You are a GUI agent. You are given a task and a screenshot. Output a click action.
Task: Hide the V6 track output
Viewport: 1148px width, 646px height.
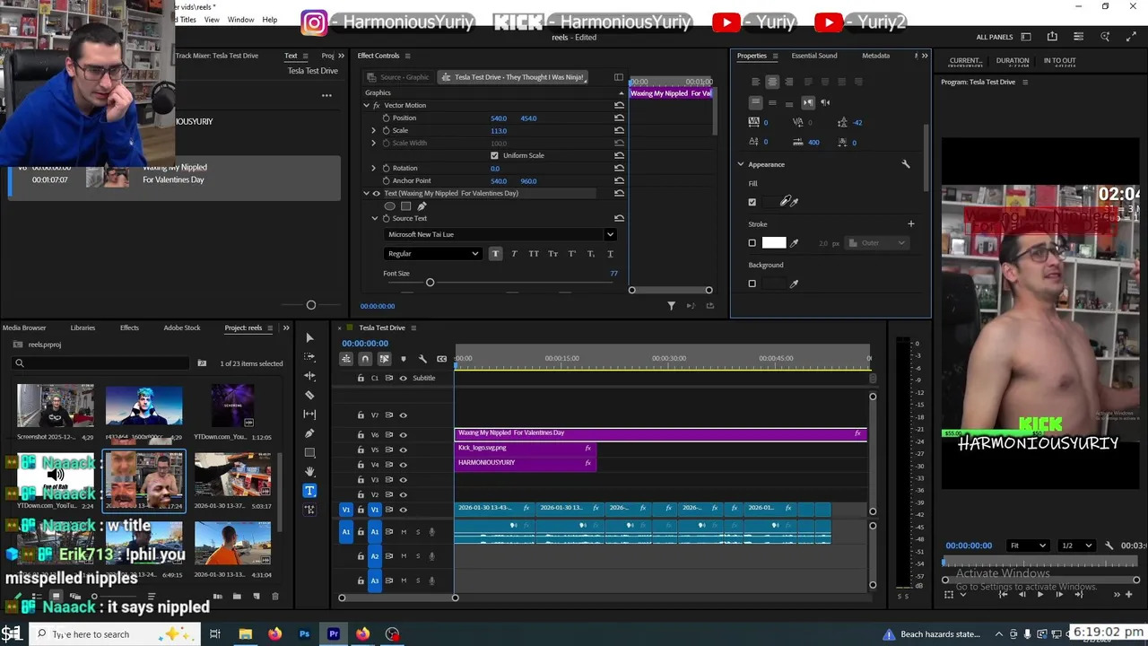coord(403,435)
